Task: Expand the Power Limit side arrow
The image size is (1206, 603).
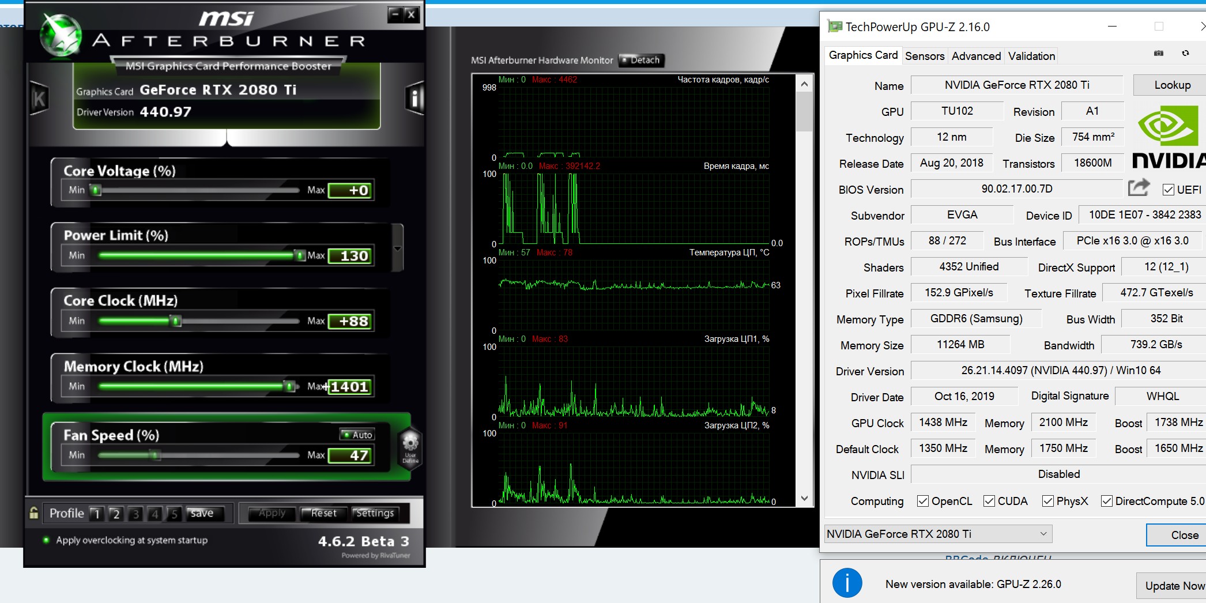Action: (x=397, y=248)
